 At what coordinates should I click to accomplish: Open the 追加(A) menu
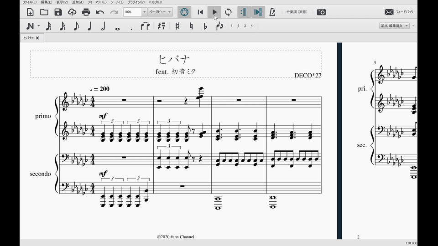(78, 2)
